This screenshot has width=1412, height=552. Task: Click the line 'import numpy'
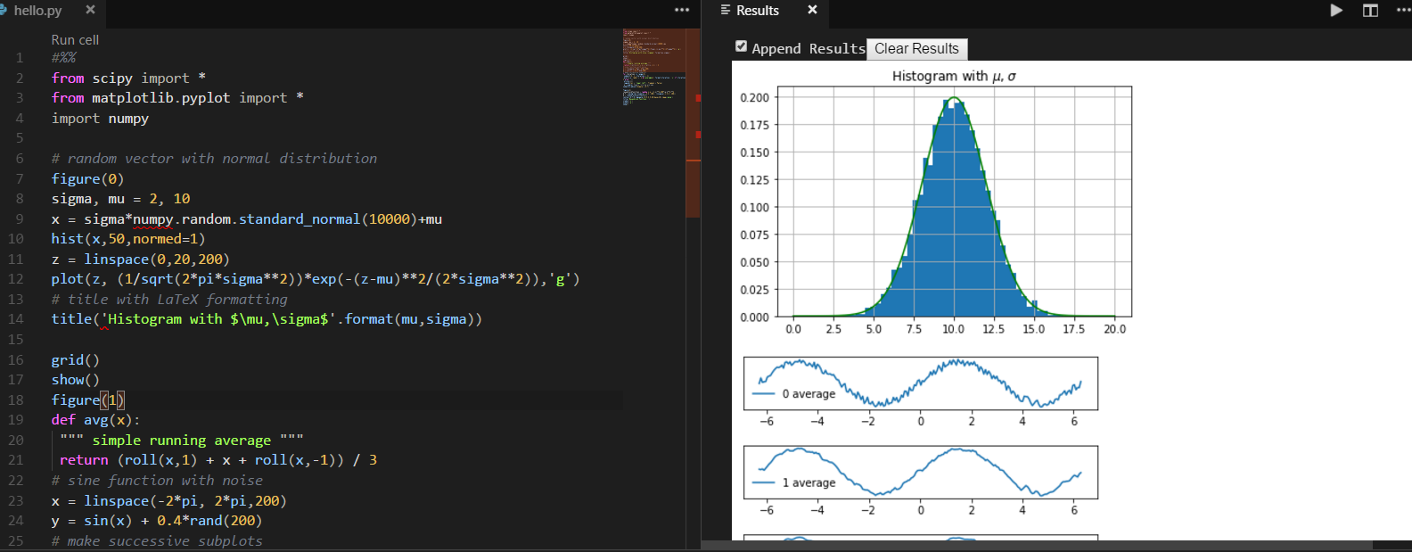tap(100, 119)
